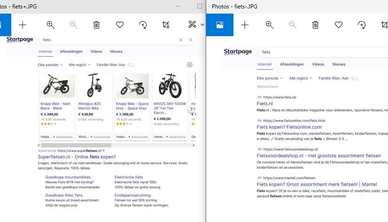Expand Elke periode dropdown in left image
The height and width of the screenshot is (222, 388).
(51, 65)
